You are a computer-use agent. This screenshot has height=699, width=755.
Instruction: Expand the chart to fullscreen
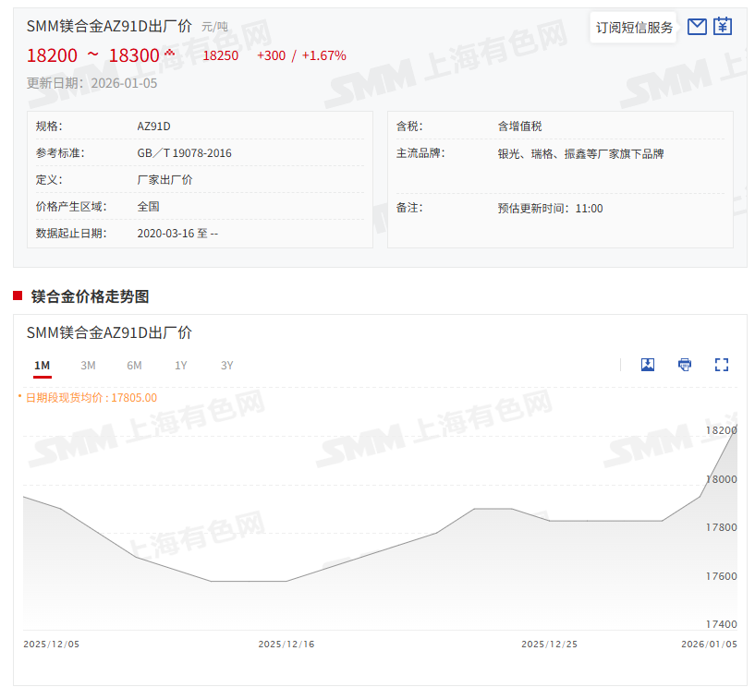[722, 365]
